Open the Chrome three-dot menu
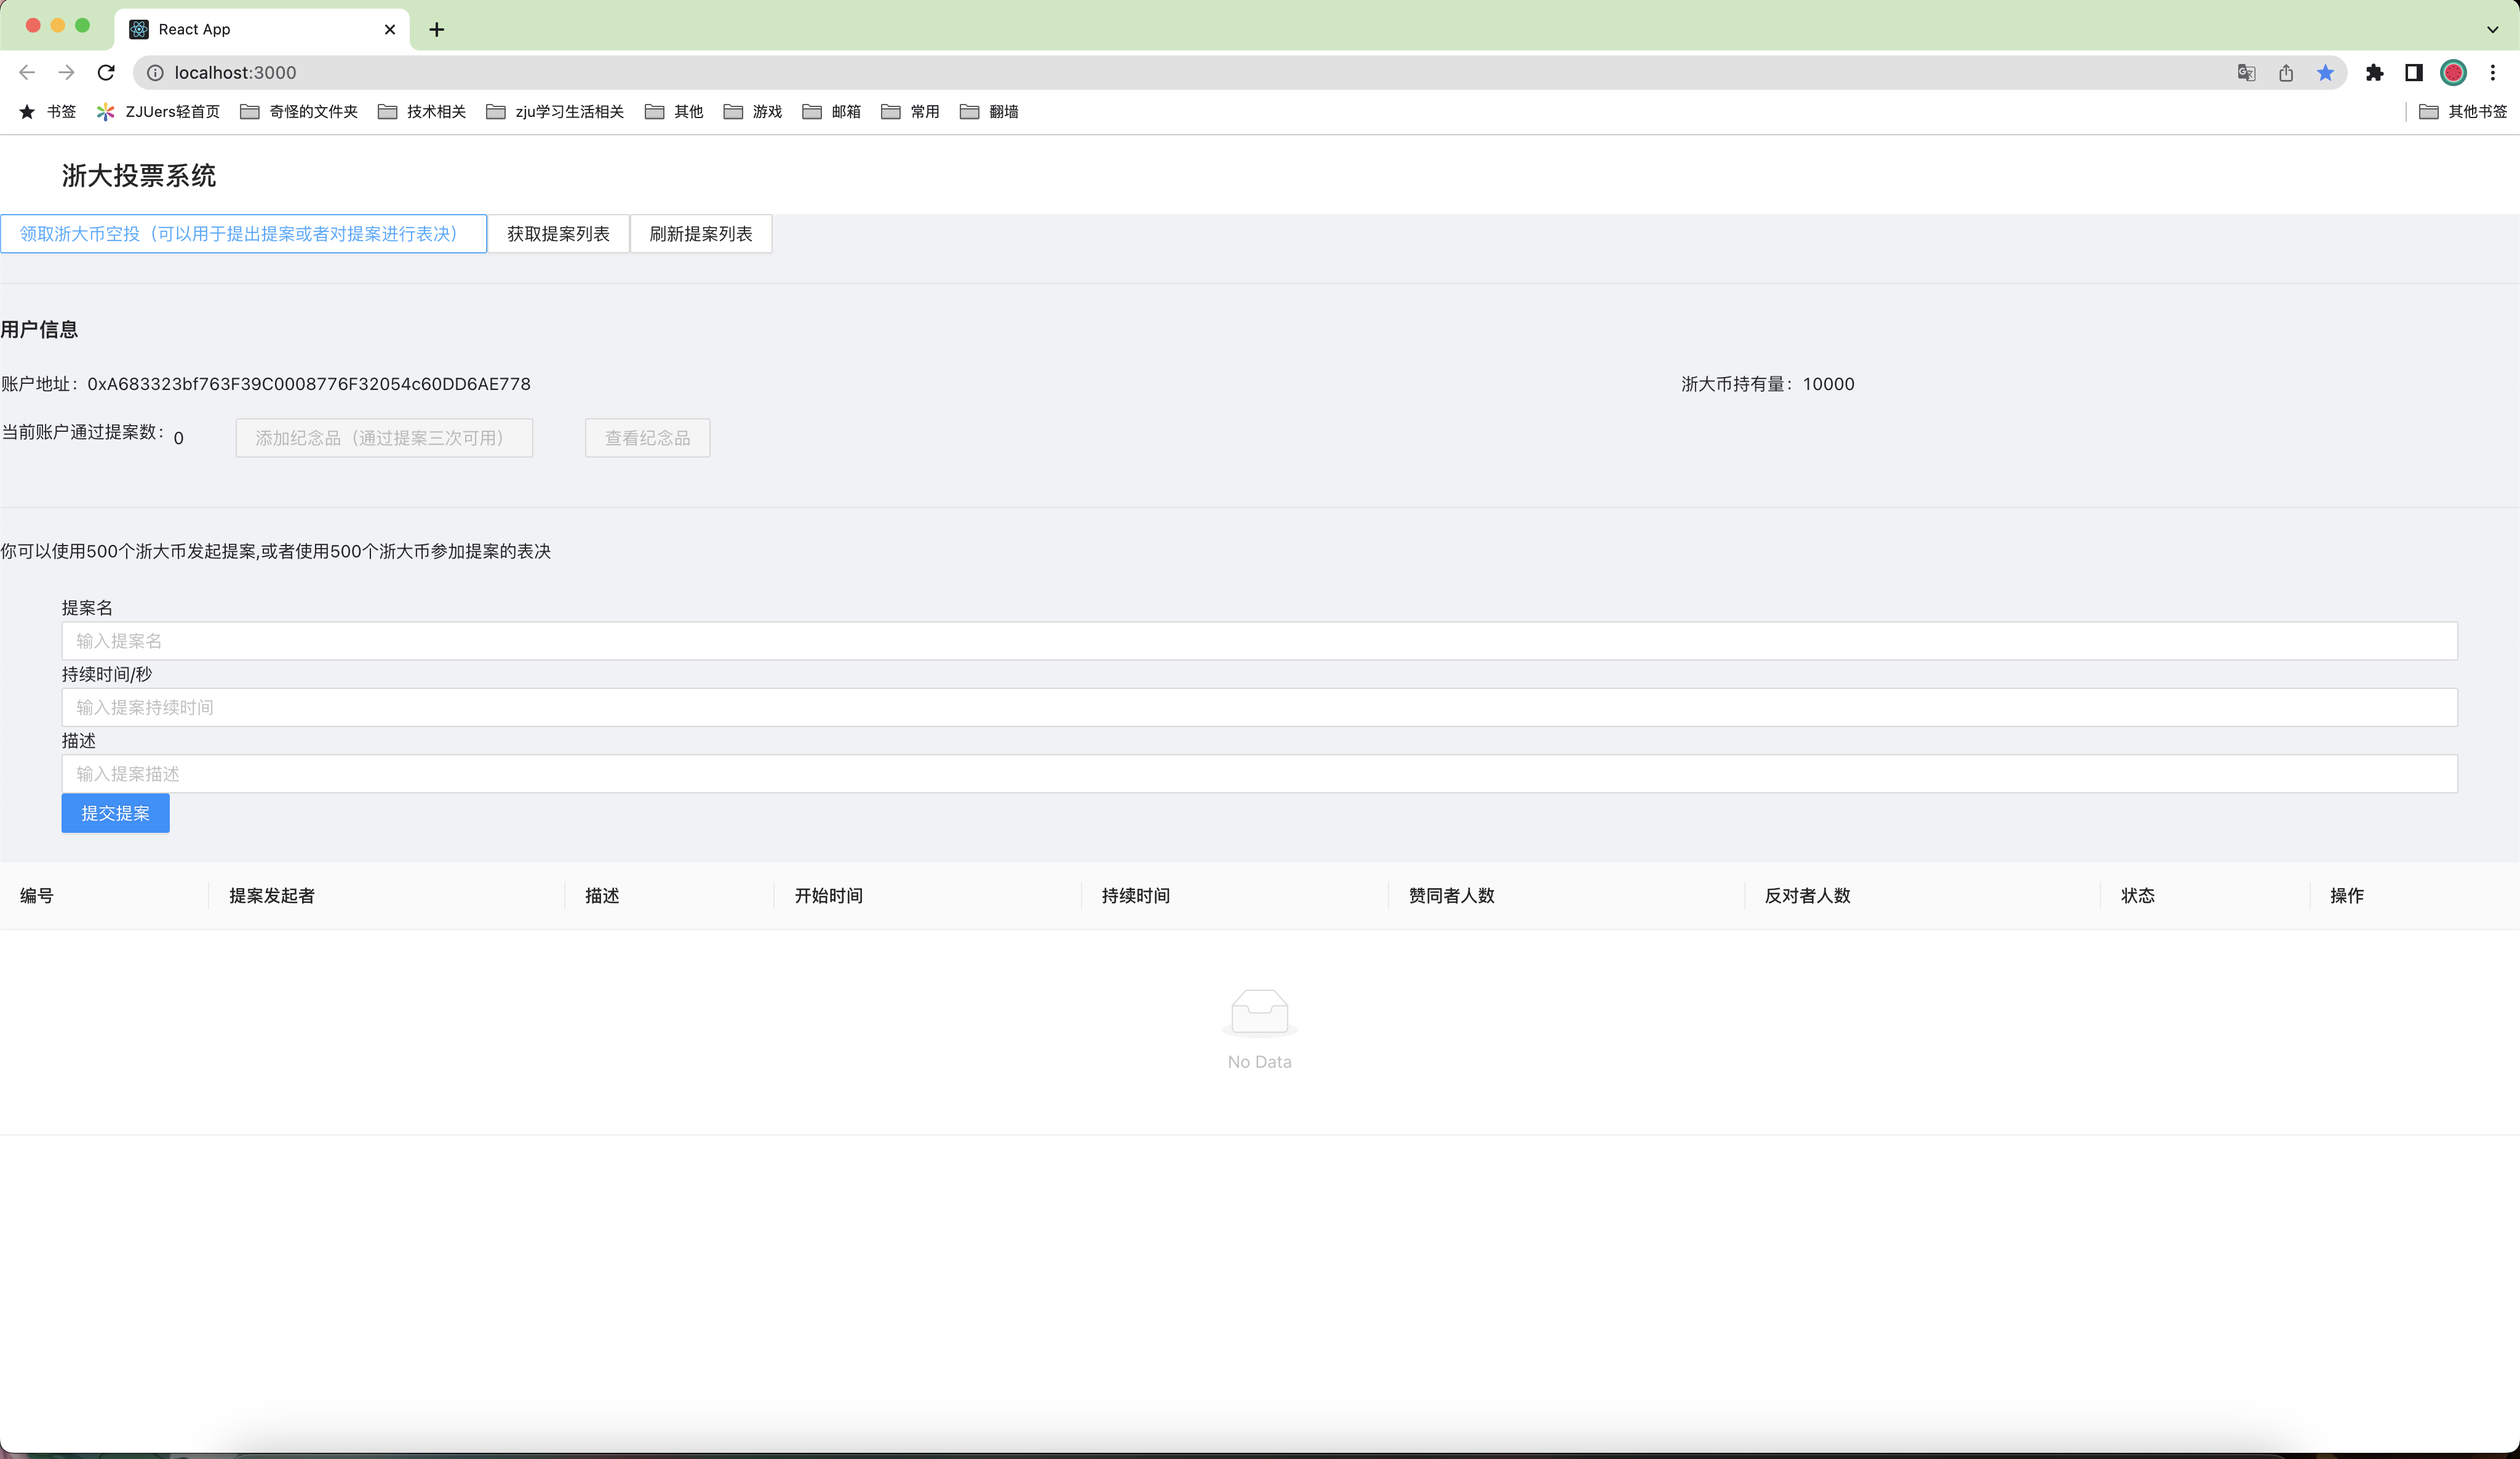The width and height of the screenshot is (2520, 1459). [2493, 72]
